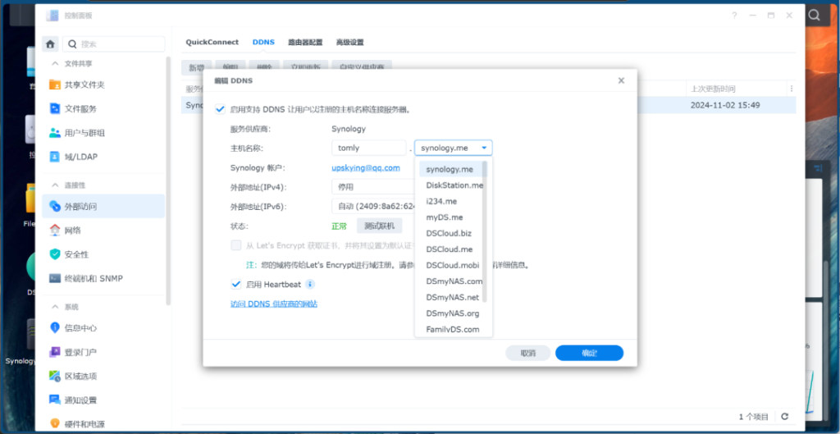This screenshot has height=434, width=840.
Task: Open Hardware & Power (硬件和电源)
Action: pyautogui.click(x=103, y=423)
